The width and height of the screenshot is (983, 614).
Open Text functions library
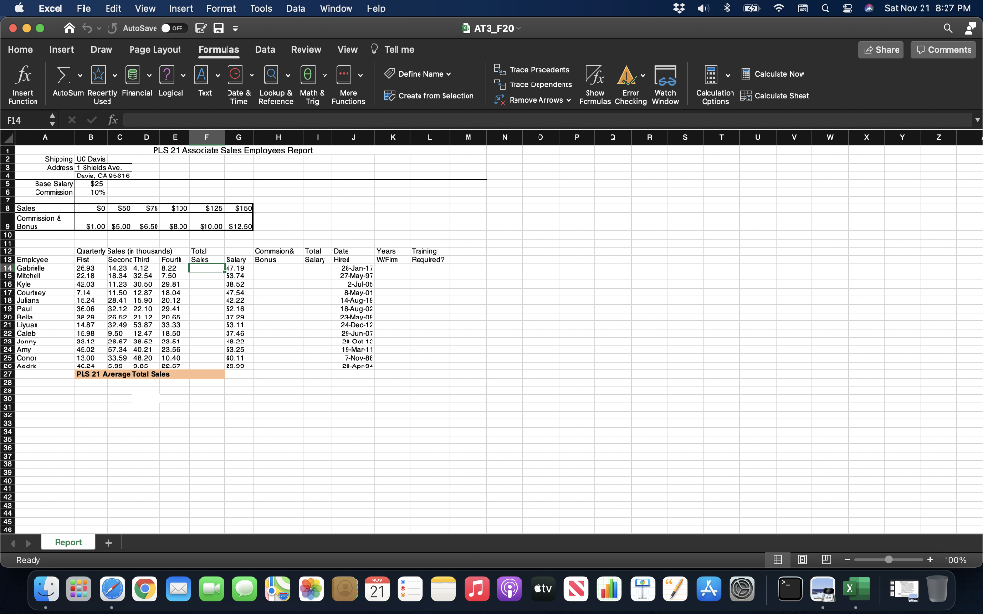pyautogui.click(x=205, y=82)
